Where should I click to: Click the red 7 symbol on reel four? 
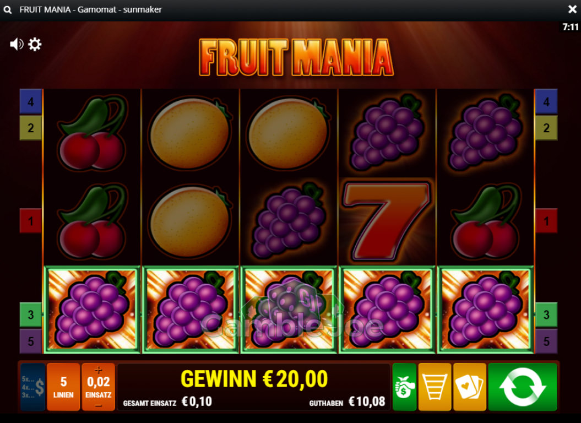click(x=387, y=221)
